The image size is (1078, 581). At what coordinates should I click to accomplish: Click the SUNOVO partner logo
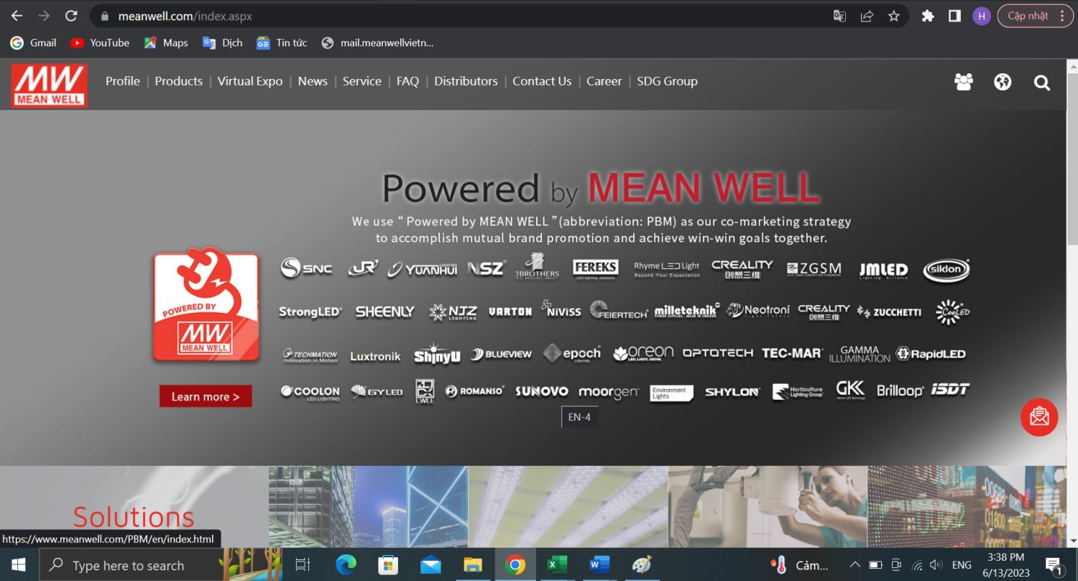(542, 391)
